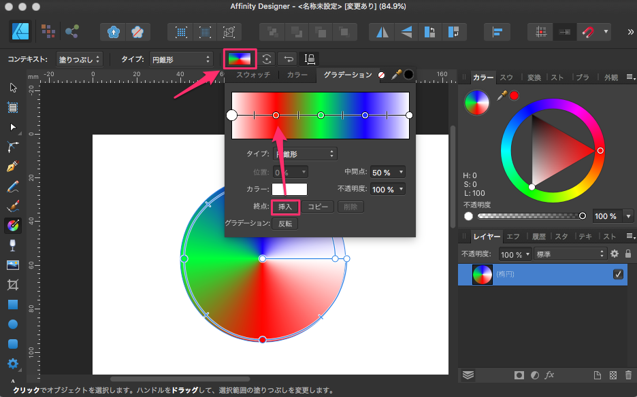This screenshot has width=637, height=397.
Task: Click the white カラー swatch in gradient panel
Action: click(x=289, y=190)
